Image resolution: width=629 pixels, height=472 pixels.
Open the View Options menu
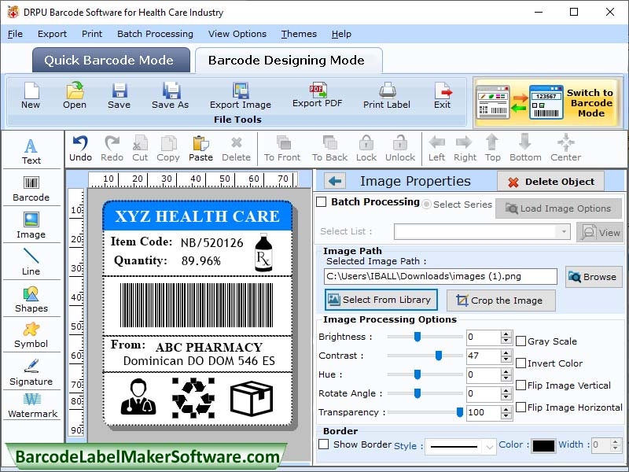point(237,34)
